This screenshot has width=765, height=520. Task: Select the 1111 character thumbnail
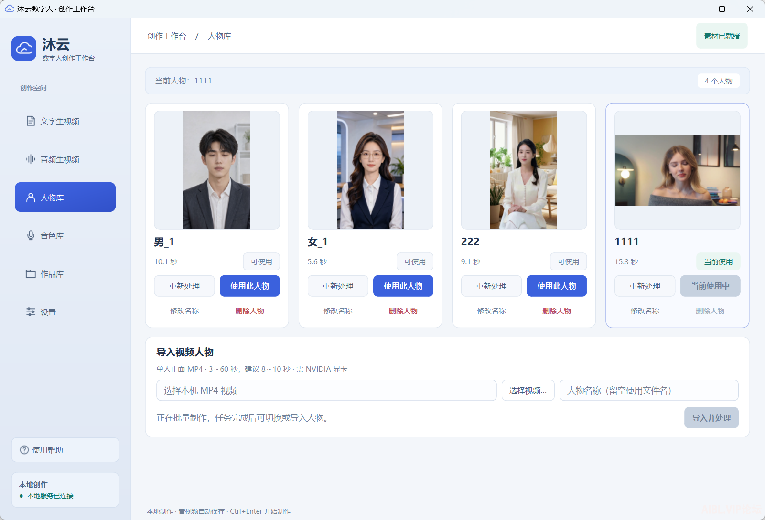click(x=677, y=170)
